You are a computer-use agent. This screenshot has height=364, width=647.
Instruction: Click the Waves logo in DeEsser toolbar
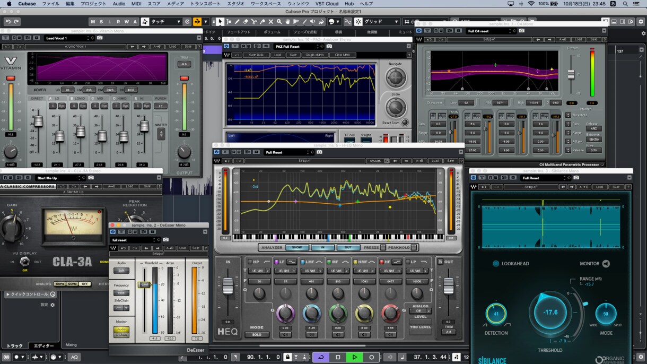[113, 248]
